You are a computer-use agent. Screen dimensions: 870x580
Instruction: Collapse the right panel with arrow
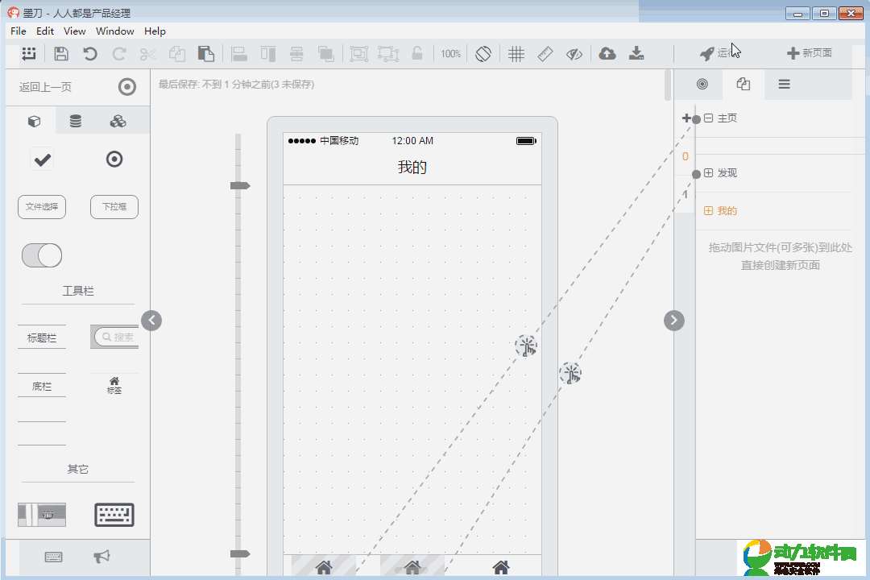click(674, 321)
